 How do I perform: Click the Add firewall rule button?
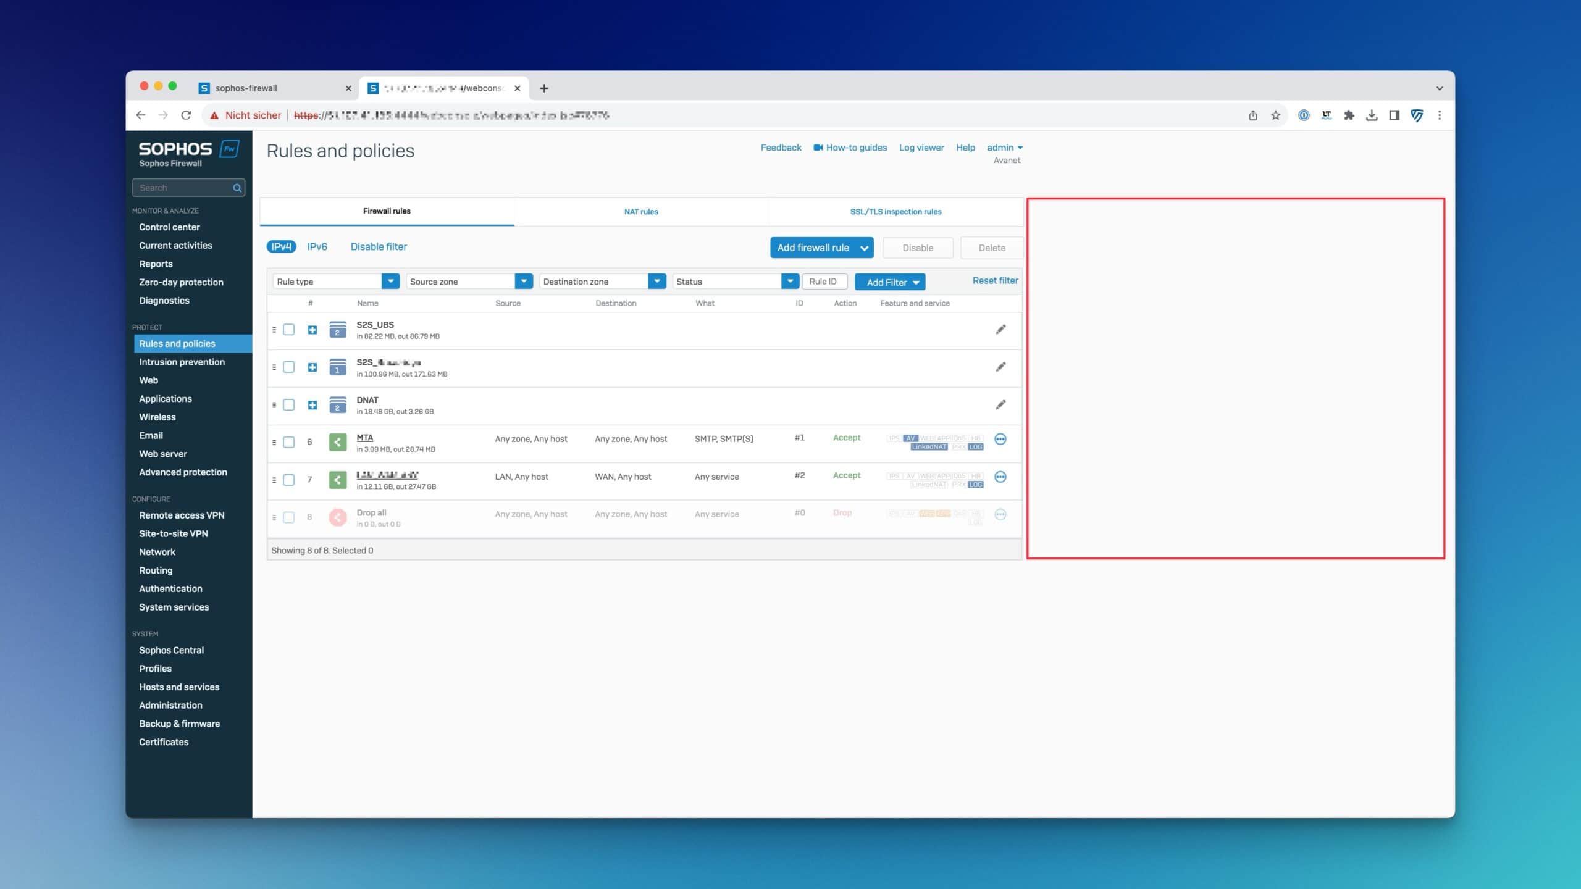tap(813, 247)
